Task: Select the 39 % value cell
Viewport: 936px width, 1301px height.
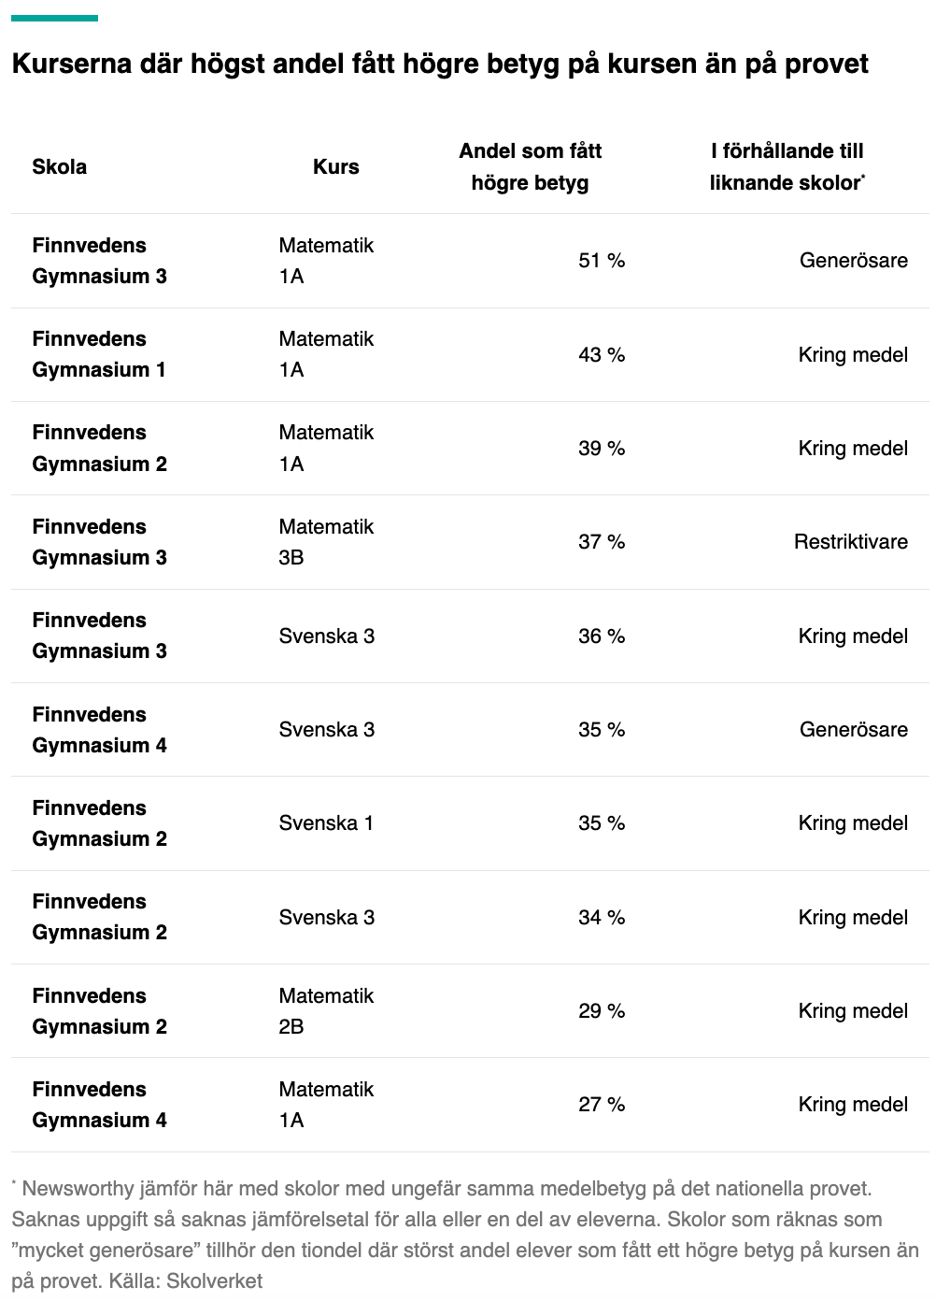Action: coord(602,449)
